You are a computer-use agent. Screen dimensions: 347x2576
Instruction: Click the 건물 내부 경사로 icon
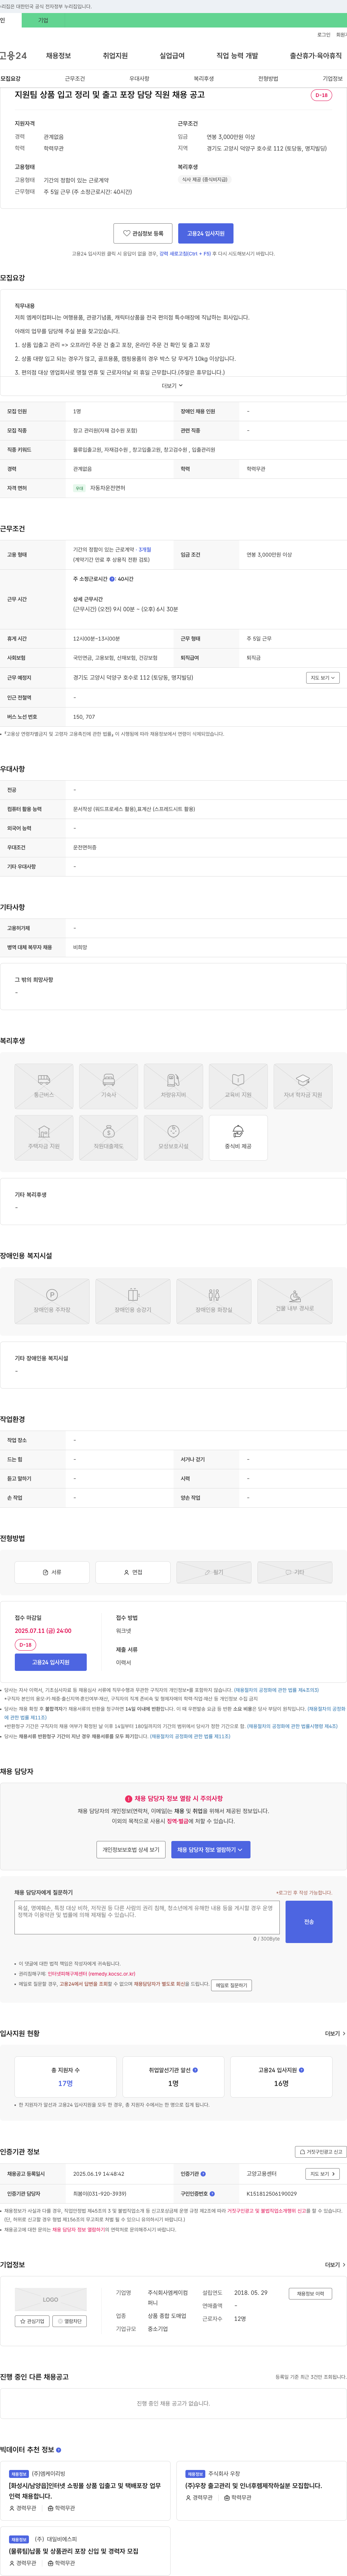pyautogui.click(x=295, y=1301)
